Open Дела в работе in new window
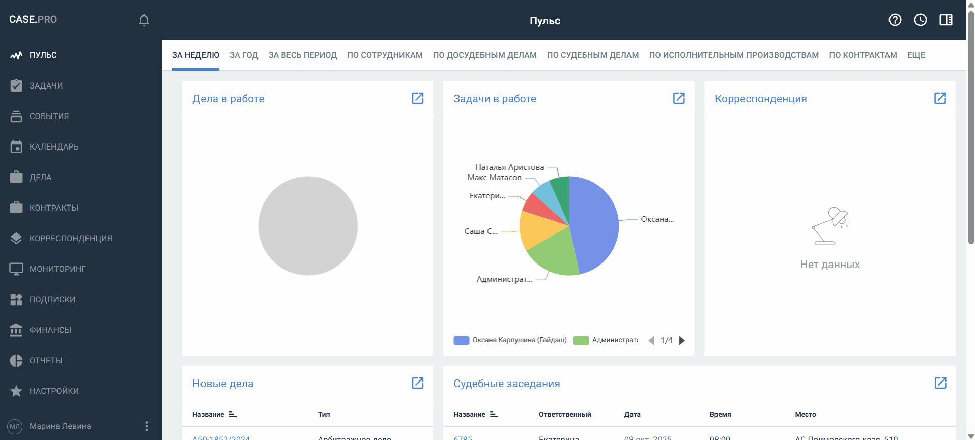 417,98
